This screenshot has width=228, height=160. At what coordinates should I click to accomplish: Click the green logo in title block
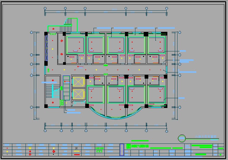pyautogui.click(x=129, y=146)
